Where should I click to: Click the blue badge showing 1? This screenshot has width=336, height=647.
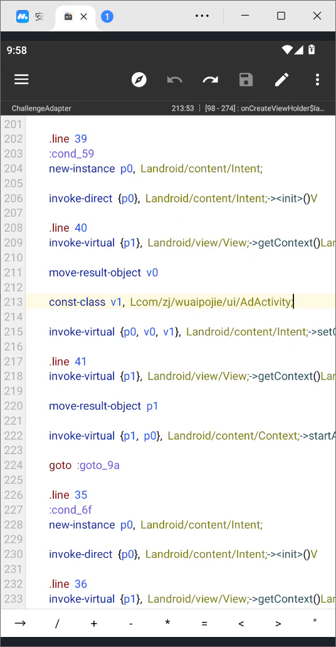tap(107, 16)
